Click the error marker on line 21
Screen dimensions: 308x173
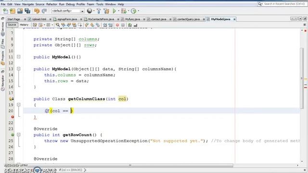click(13, 117)
